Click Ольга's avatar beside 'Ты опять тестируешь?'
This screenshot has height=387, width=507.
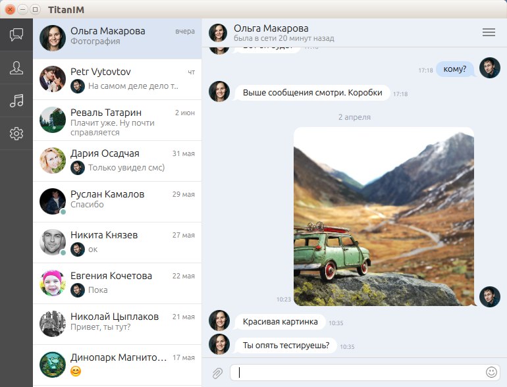(219, 344)
